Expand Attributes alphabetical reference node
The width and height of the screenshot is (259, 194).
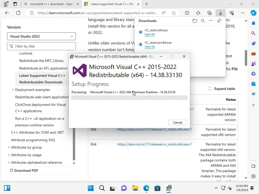pyautogui.click(x=9, y=162)
